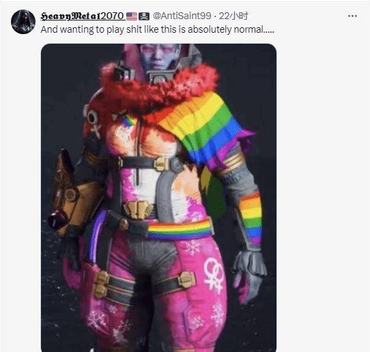Image resolution: width=370 pixels, height=352 pixels.
Task: Open the HeavyMetal2070 display name link
Action: click(x=82, y=16)
